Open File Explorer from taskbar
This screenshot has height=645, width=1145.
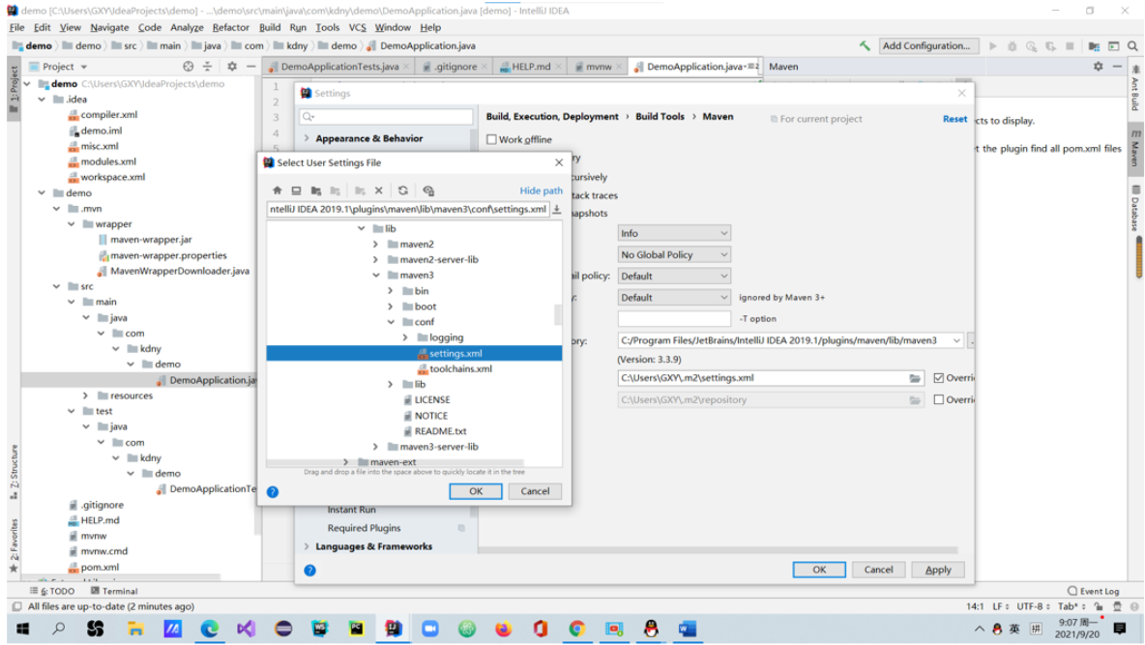135,629
